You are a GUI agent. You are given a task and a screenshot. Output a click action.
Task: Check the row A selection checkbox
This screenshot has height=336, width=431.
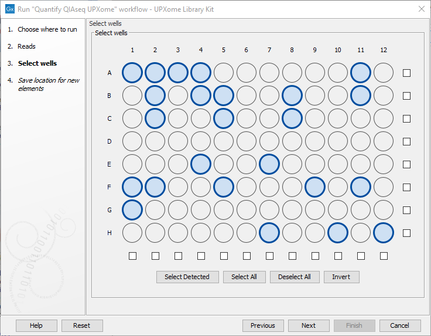coord(406,73)
